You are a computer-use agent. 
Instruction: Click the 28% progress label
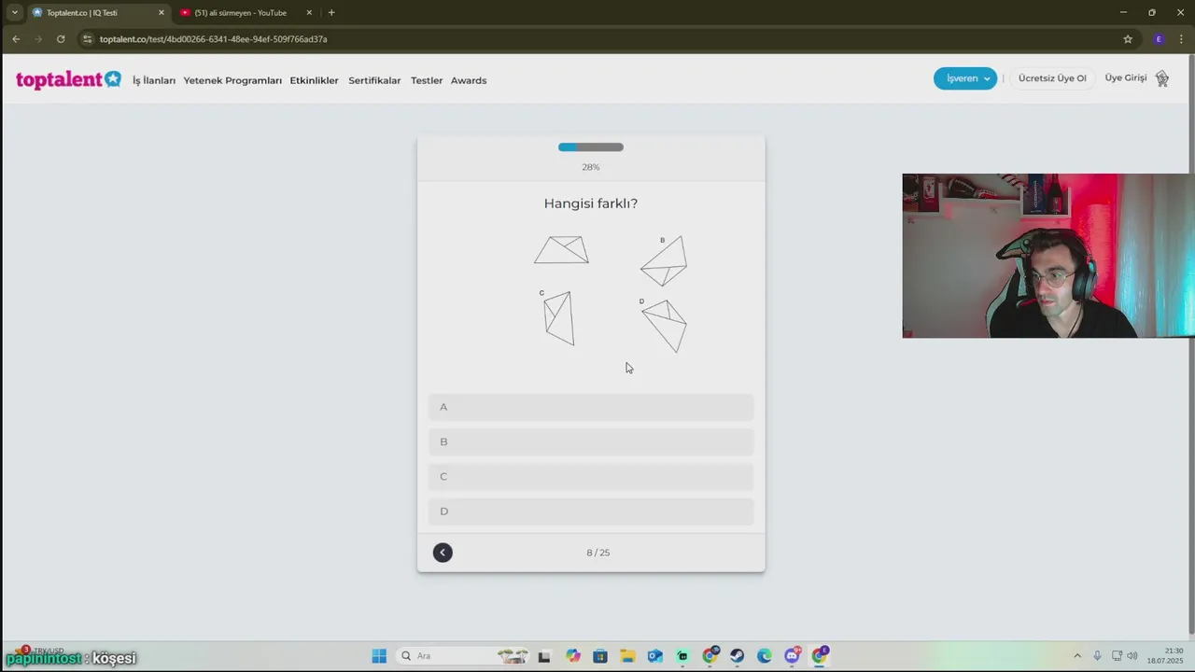(591, 167)
